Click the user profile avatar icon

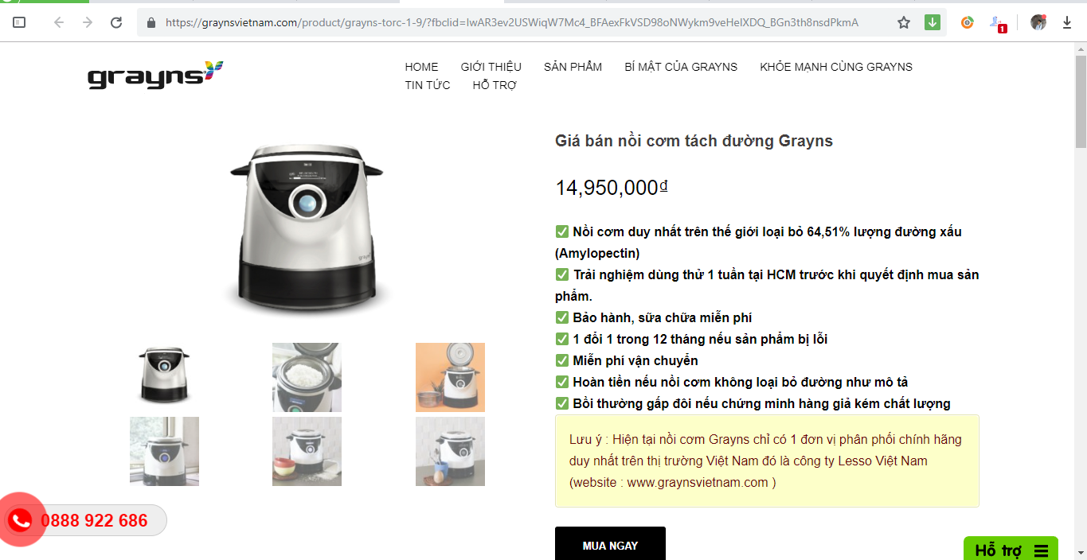coord(1038,22)
